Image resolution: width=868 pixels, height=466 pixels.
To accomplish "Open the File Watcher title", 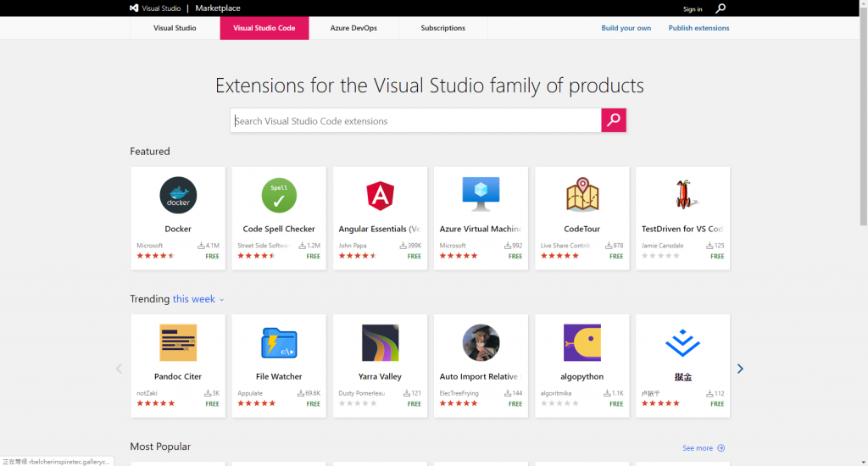I will click(x=279, y=376).
